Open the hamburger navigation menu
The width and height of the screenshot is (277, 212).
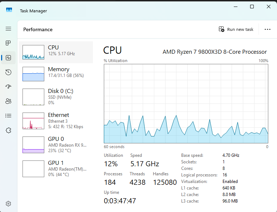tap(8, 29)
